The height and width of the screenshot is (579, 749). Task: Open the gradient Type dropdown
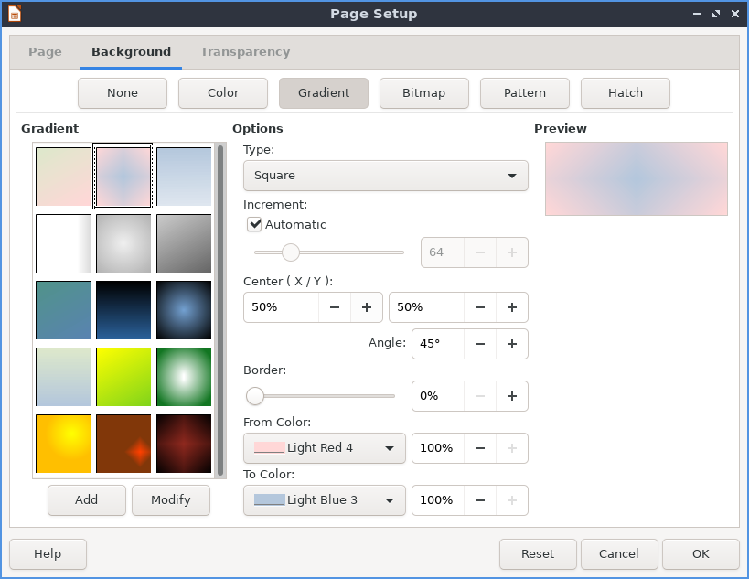pyautogui.click(x=386, y=176)
